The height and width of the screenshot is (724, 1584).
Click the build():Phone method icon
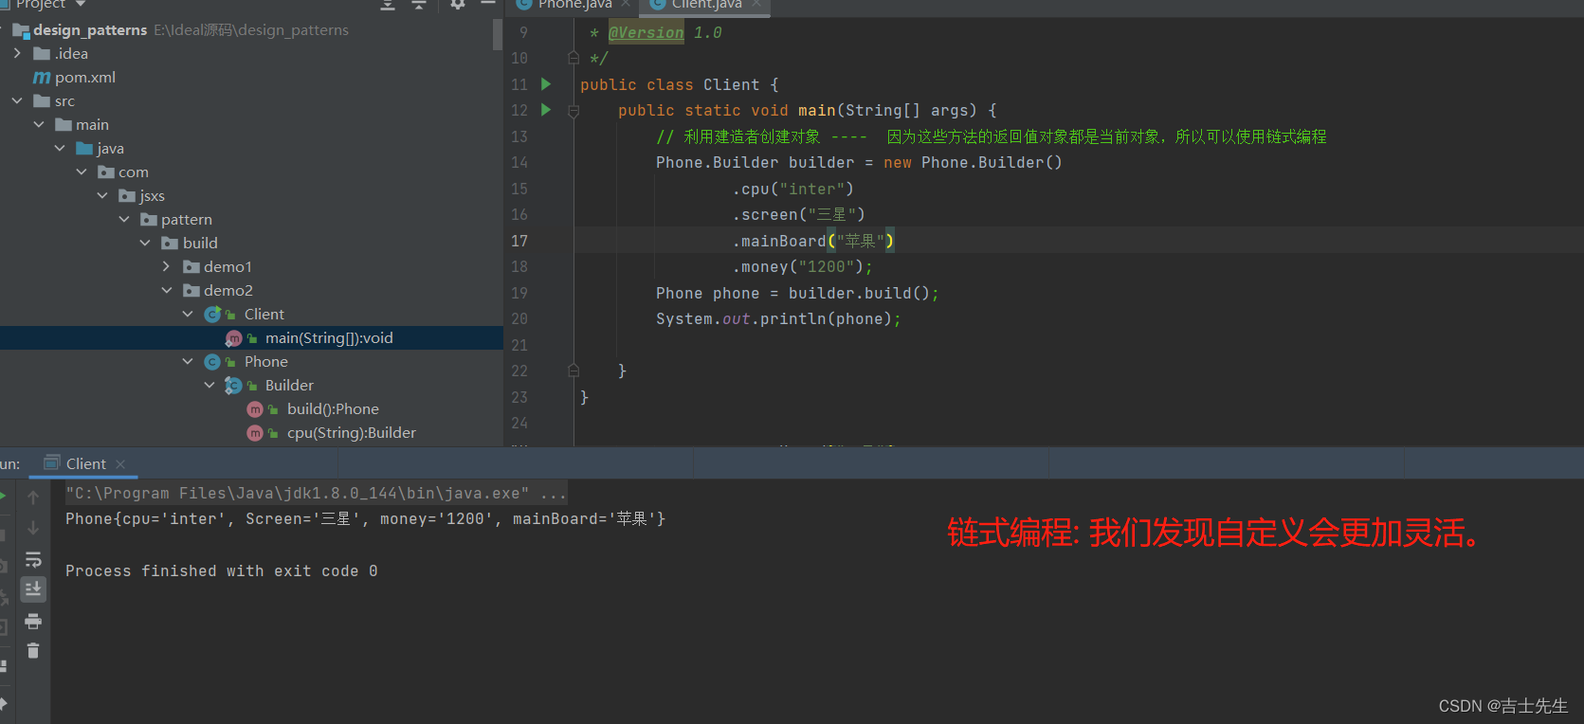tap(255, 409)
